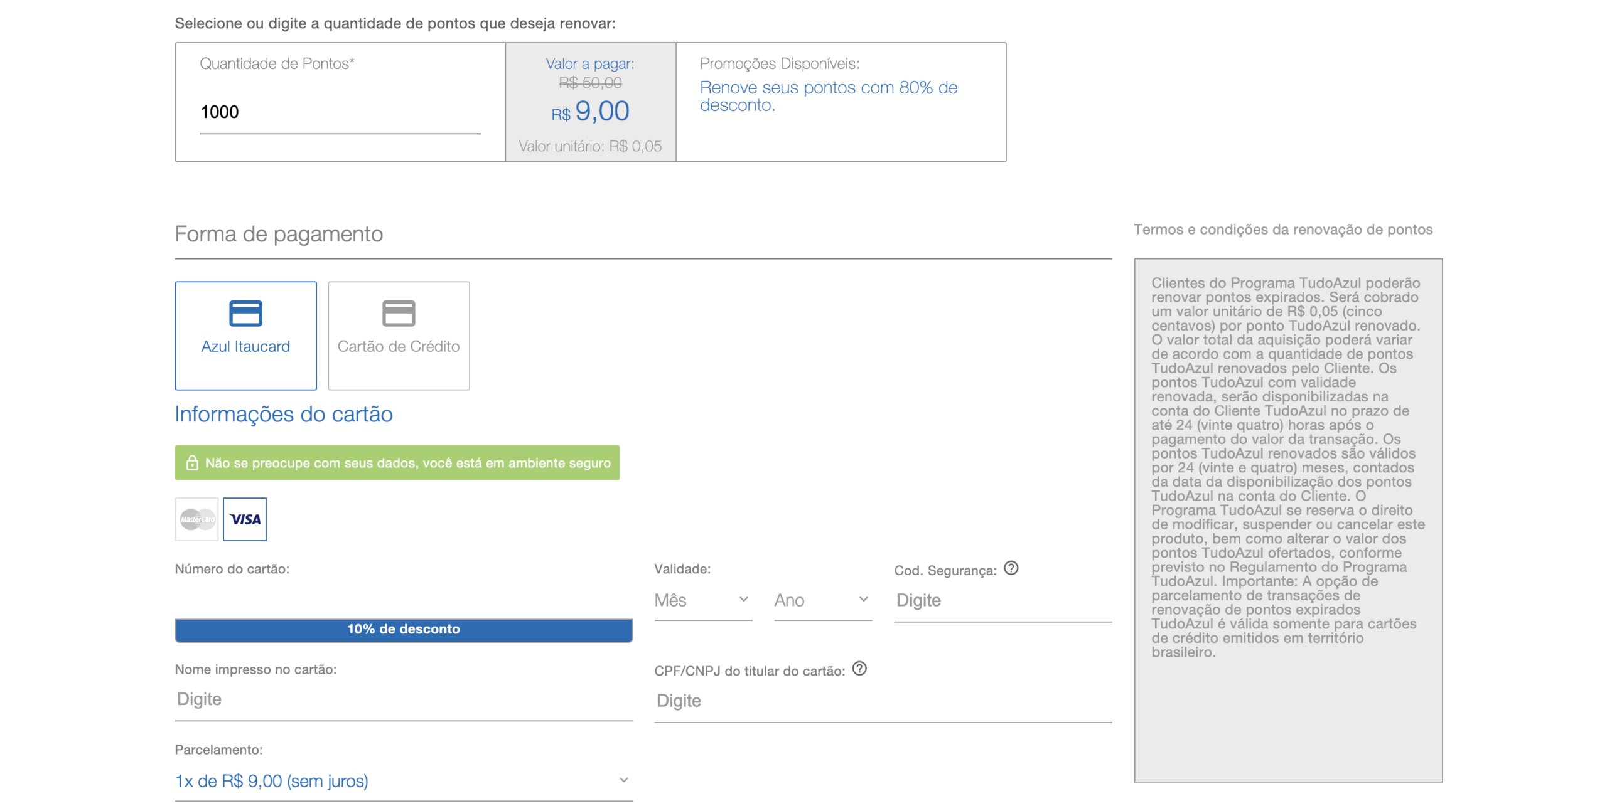Click the 10% de desconto bar
Screen dimensions: 1607x811
click(x=403, y=630)
